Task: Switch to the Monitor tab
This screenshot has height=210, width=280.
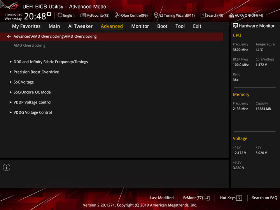Action: point(140,26)
